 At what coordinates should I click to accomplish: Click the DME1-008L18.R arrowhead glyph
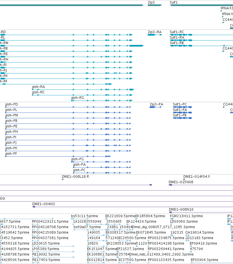click(x=63, y=179)
